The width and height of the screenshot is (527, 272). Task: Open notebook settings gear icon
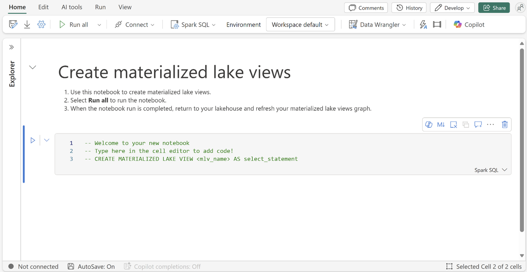(x=41, y=25)
